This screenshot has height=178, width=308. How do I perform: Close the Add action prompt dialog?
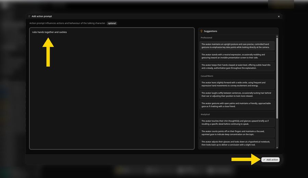click(279, 16)
